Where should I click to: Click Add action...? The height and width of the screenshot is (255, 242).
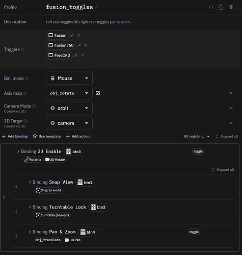(x=79, y=136)
